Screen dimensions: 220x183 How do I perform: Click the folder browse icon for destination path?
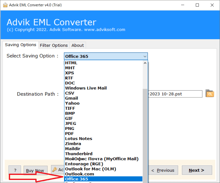[210, 93]
